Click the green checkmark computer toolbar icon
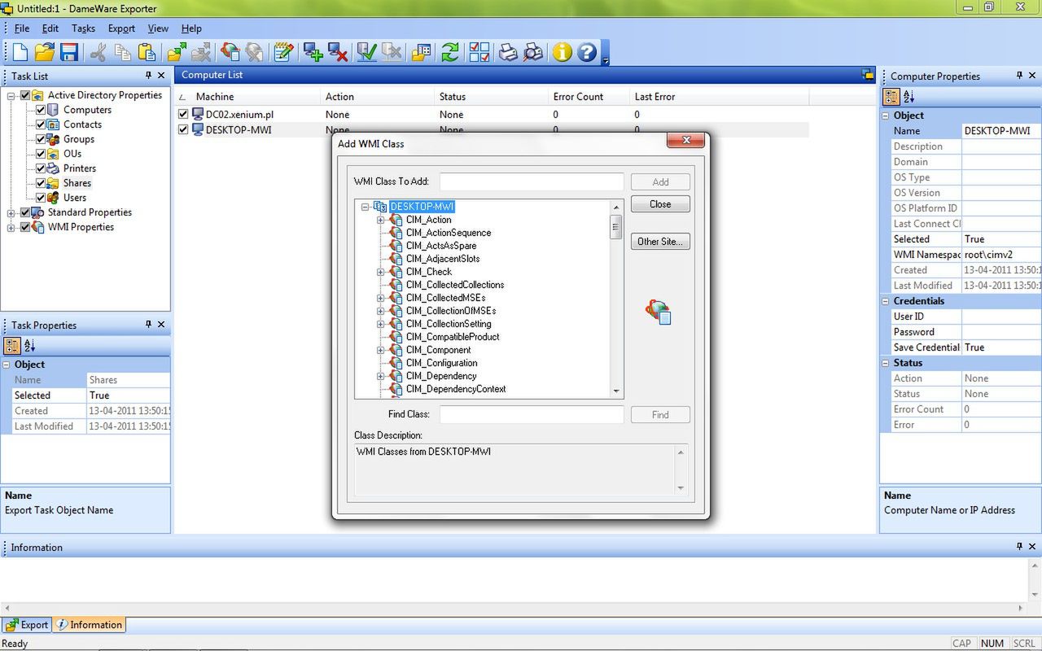Viewport: 1042px width, 651px height. (x=366, y=53)
